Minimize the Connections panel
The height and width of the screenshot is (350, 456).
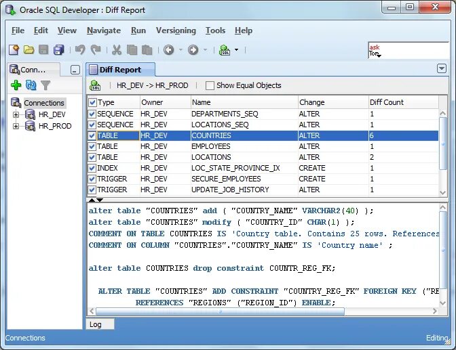[75, 70]
